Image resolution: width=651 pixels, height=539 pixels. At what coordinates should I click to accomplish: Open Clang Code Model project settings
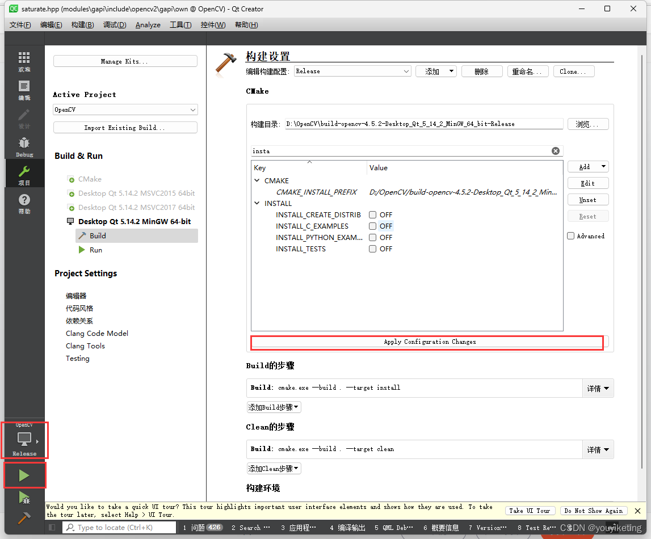coord(96,334)
